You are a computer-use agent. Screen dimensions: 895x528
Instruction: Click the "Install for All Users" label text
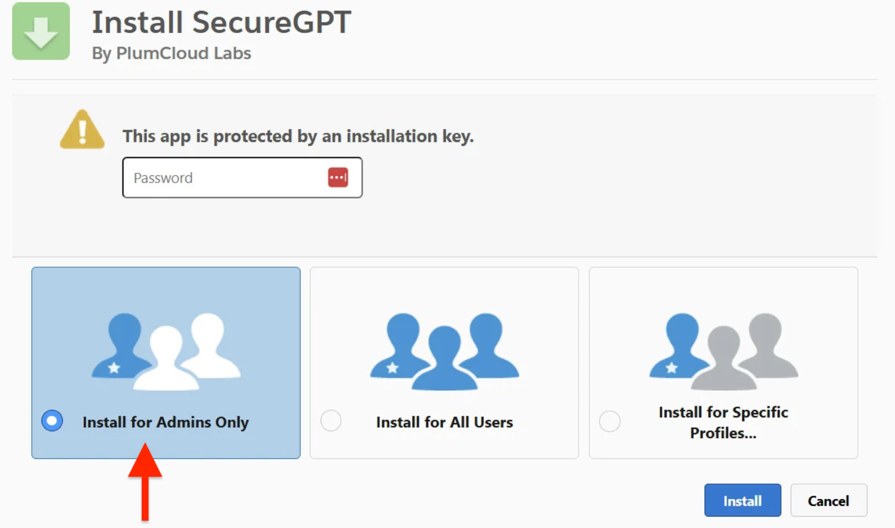tap(444, 422)
